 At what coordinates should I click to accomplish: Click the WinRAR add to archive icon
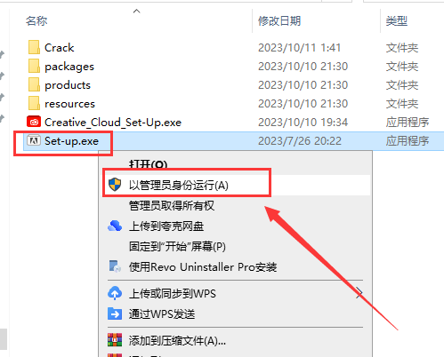point(115,340)
